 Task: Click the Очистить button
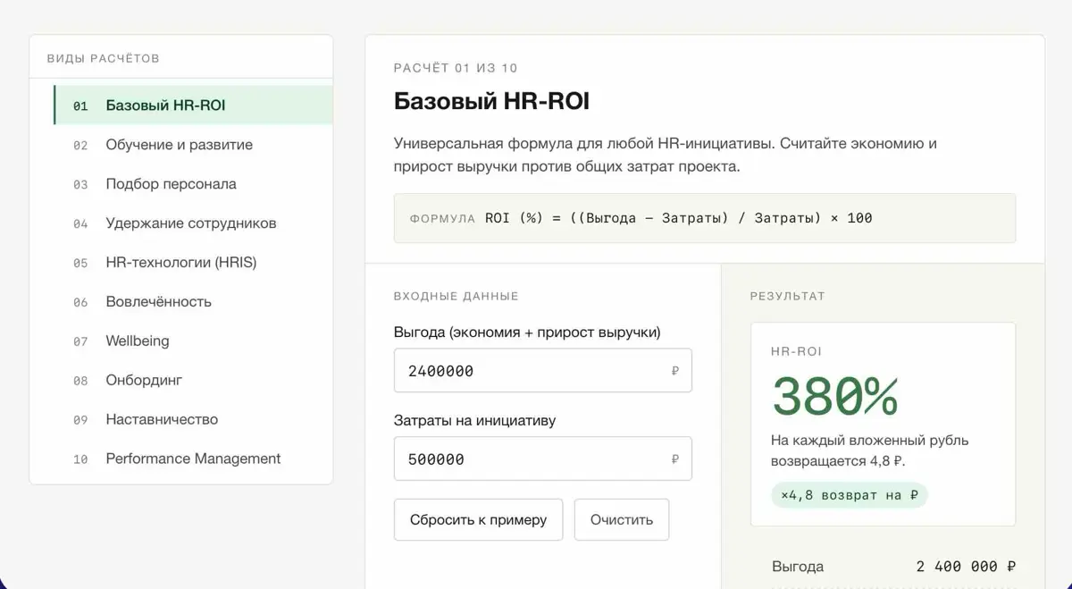coord(622,519)
